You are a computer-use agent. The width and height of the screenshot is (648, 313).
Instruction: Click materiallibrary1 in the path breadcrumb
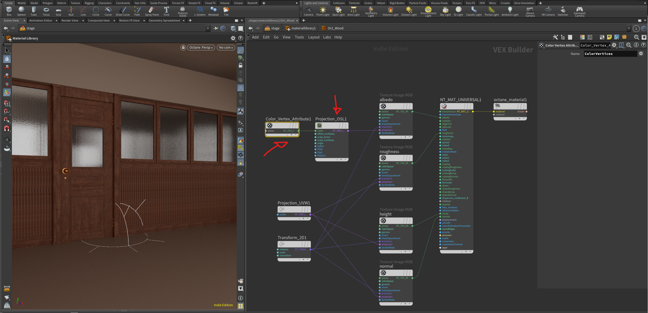[x=303, y=28]
